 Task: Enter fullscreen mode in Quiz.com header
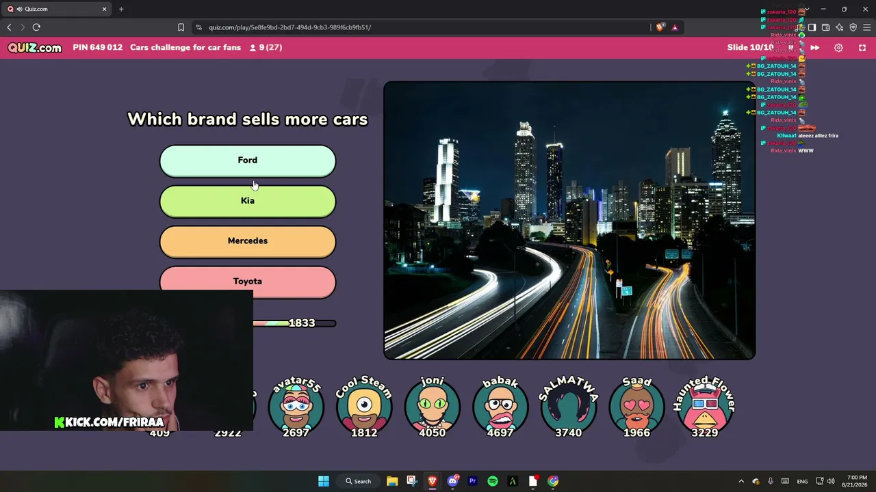click(x=862, y=48)
